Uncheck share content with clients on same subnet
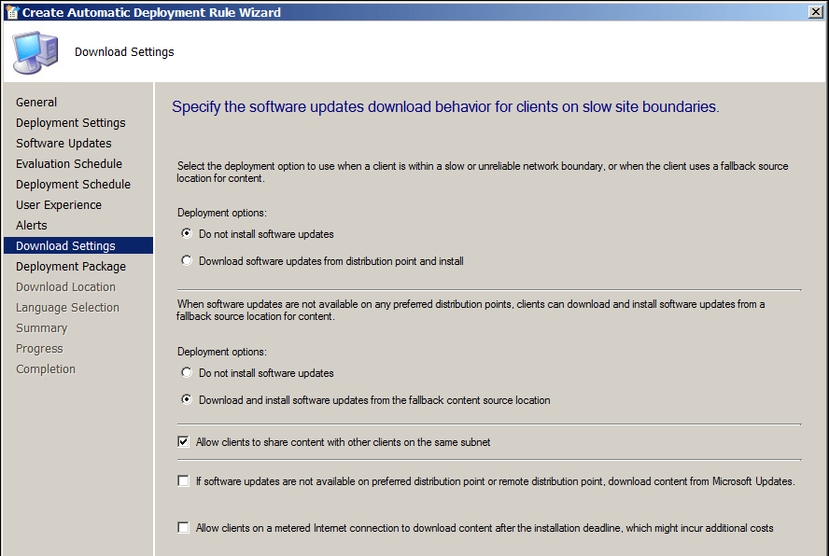829x556 pixels. 183,442
